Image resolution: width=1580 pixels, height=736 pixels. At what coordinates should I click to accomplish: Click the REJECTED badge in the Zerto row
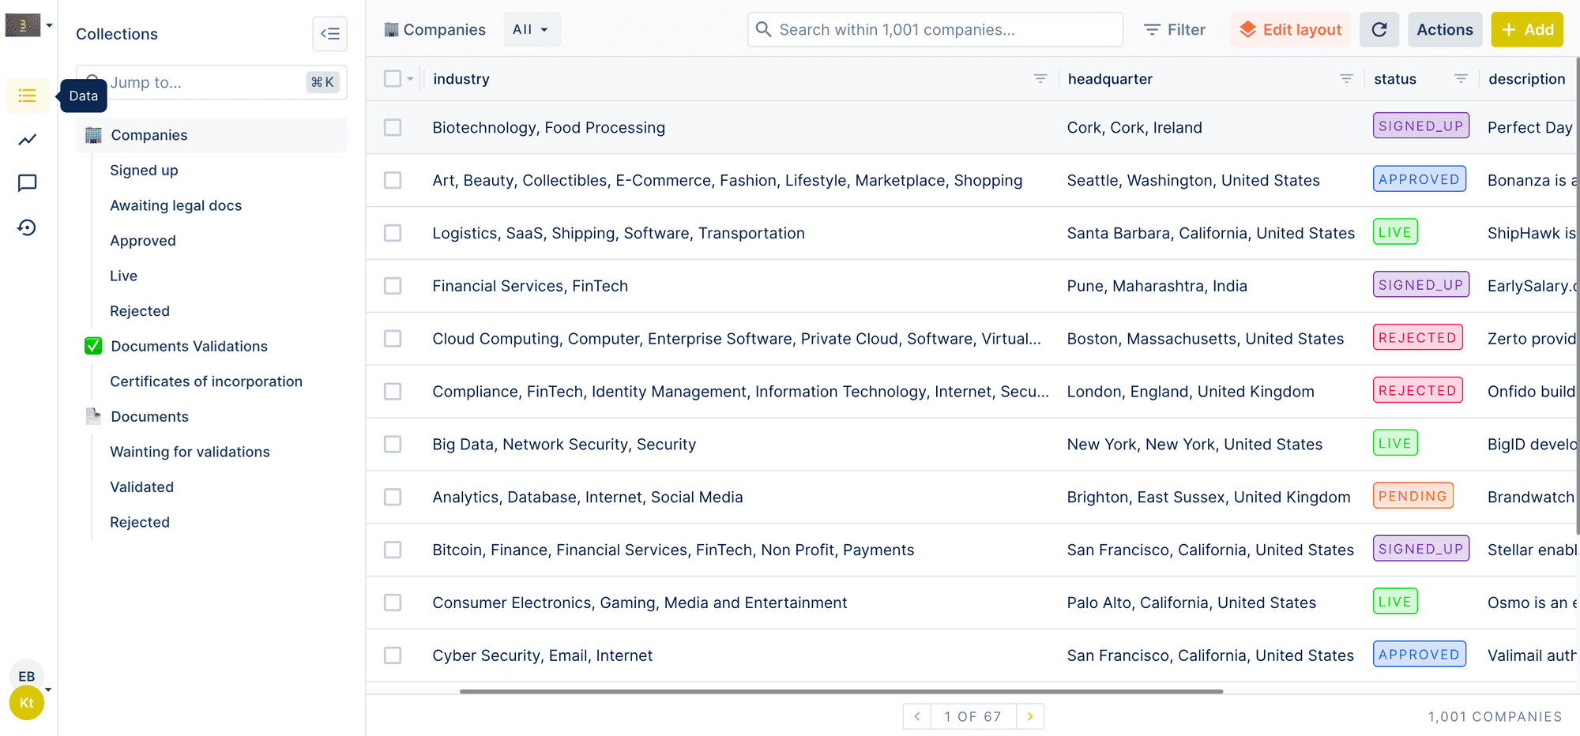1417,337
